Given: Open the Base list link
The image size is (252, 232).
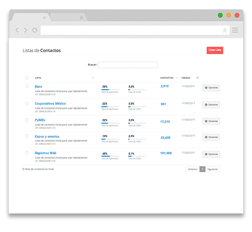Looking at the screenshot, I should pyautogui.click(x=39, y=87).
